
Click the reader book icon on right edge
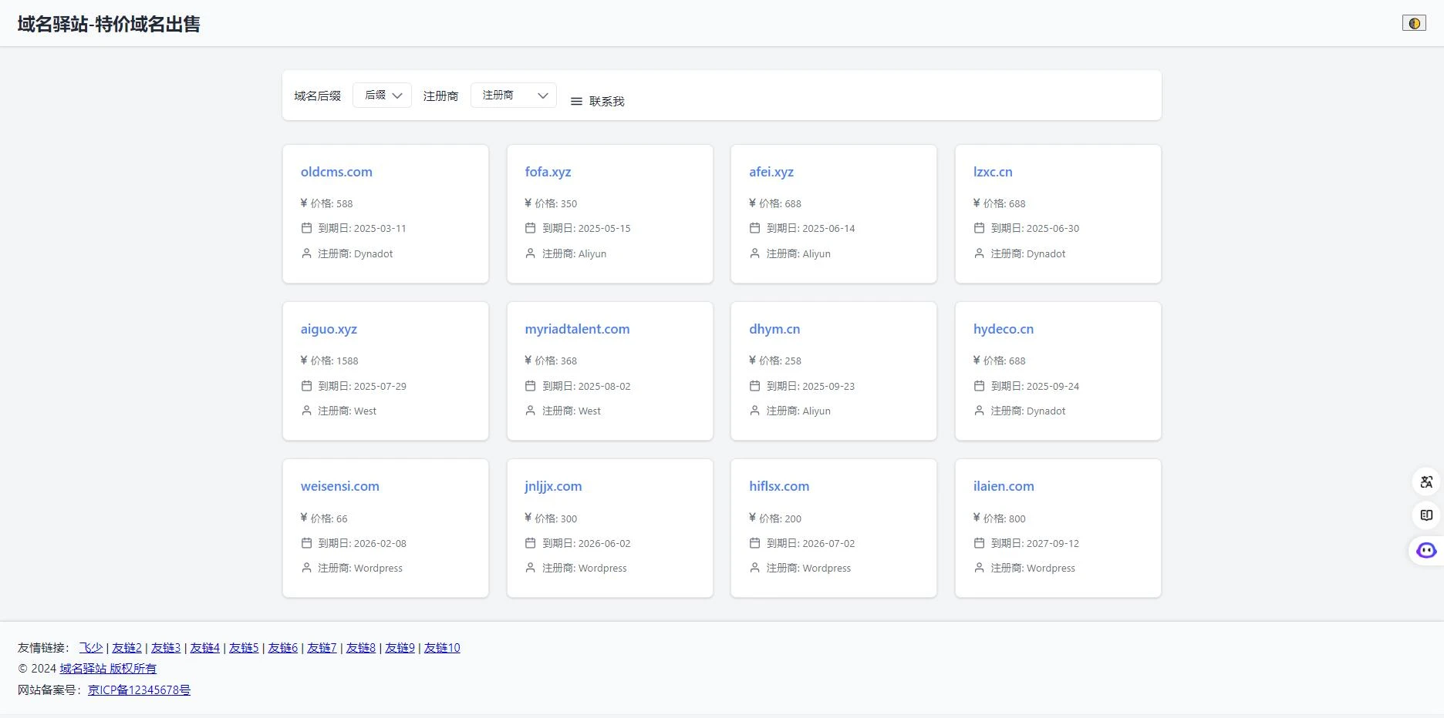[1426, 515]
